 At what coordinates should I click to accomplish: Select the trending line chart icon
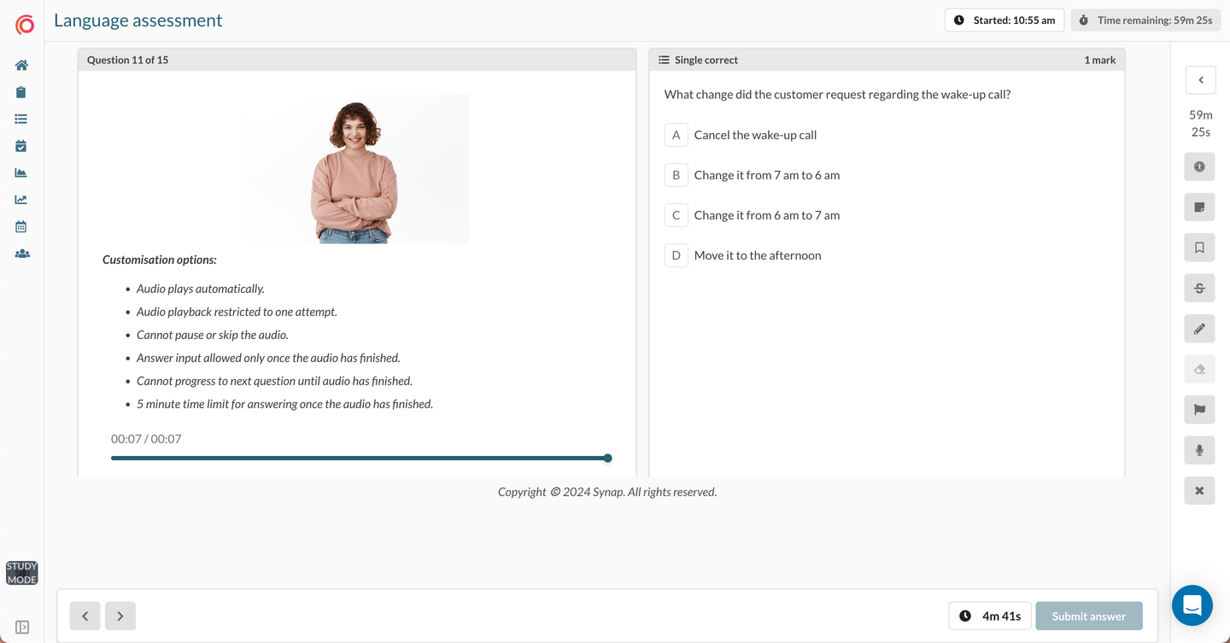[21, 198]
